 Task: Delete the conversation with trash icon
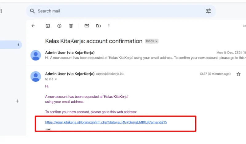71,26
